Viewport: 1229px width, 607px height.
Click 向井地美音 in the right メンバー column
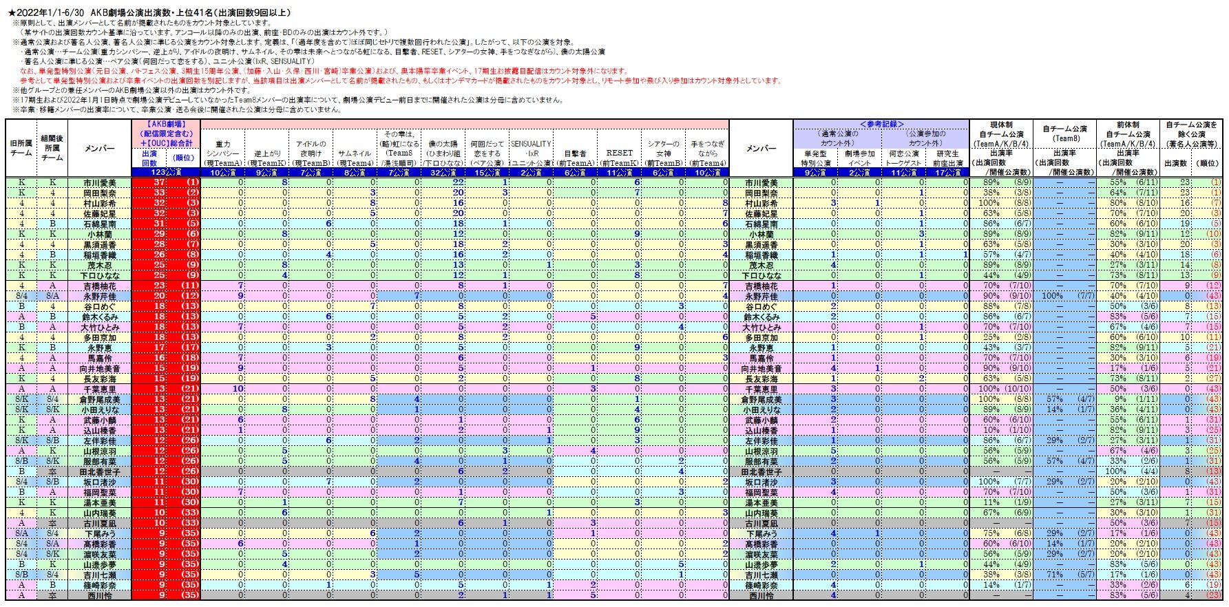761,368
